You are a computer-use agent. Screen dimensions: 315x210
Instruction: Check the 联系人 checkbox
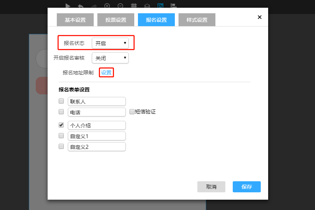[x=61, y=101]
